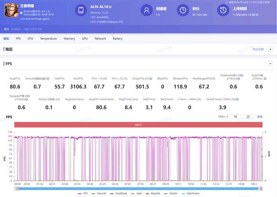This screenshot has width=277, height=197.
Task: Click the GPU: HUAWEI Maleoon 910 text
Action: [107, 22]
